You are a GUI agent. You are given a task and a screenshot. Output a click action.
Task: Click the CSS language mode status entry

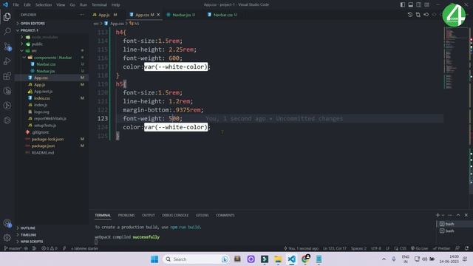pos(401,248)
